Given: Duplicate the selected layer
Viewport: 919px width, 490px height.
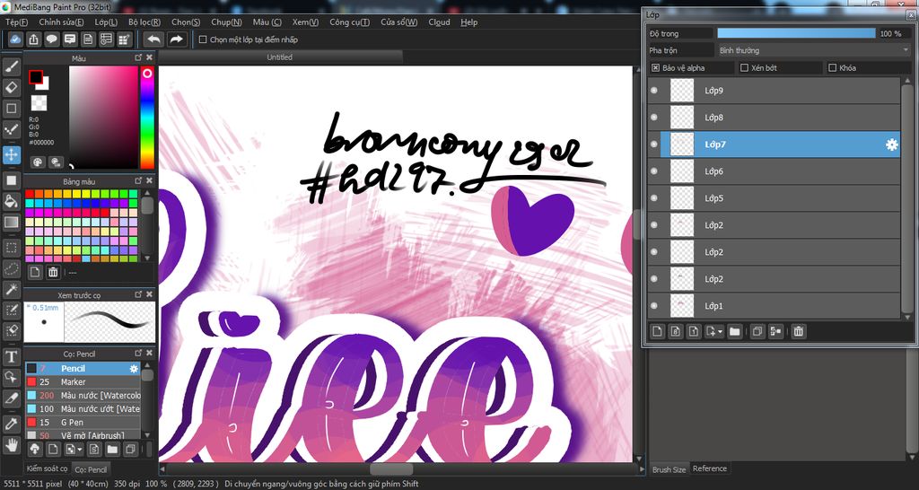Looking at the screenshot, I should point(757,331).
